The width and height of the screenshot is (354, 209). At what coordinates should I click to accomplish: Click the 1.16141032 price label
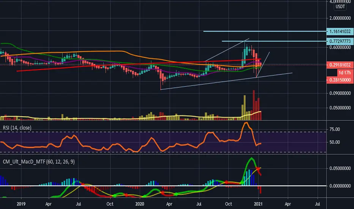340,32
